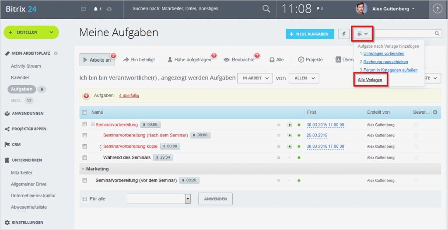Open the lightning quick task button
The width and height of the screenshot is (448, 230).
click(x=344, y=34)
